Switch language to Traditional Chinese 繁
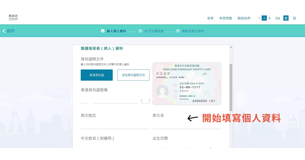The height and width of the screenshot is (160, 305). pos(286,18)
